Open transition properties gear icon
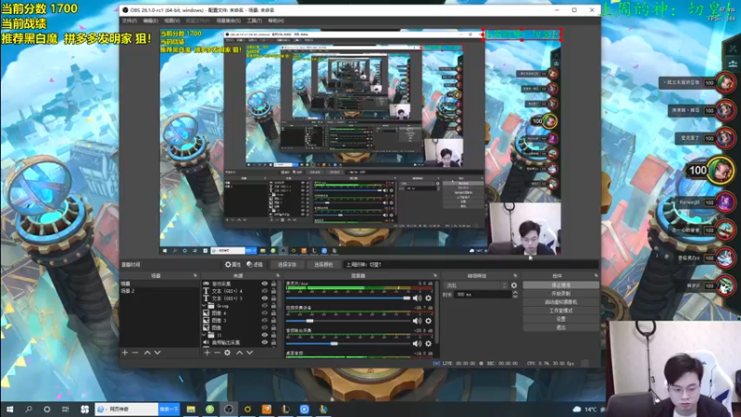 [514, 285]
